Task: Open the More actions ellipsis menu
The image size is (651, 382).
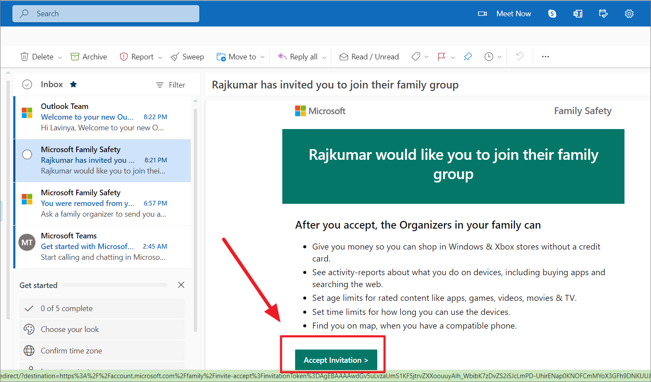Action: click(x=545, y=57)
